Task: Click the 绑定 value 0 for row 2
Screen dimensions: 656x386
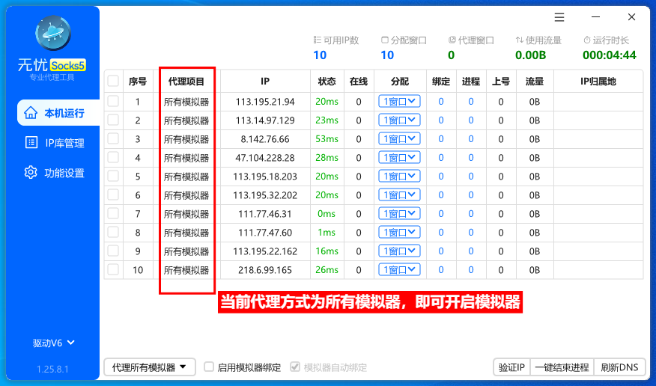Action: 441,120
